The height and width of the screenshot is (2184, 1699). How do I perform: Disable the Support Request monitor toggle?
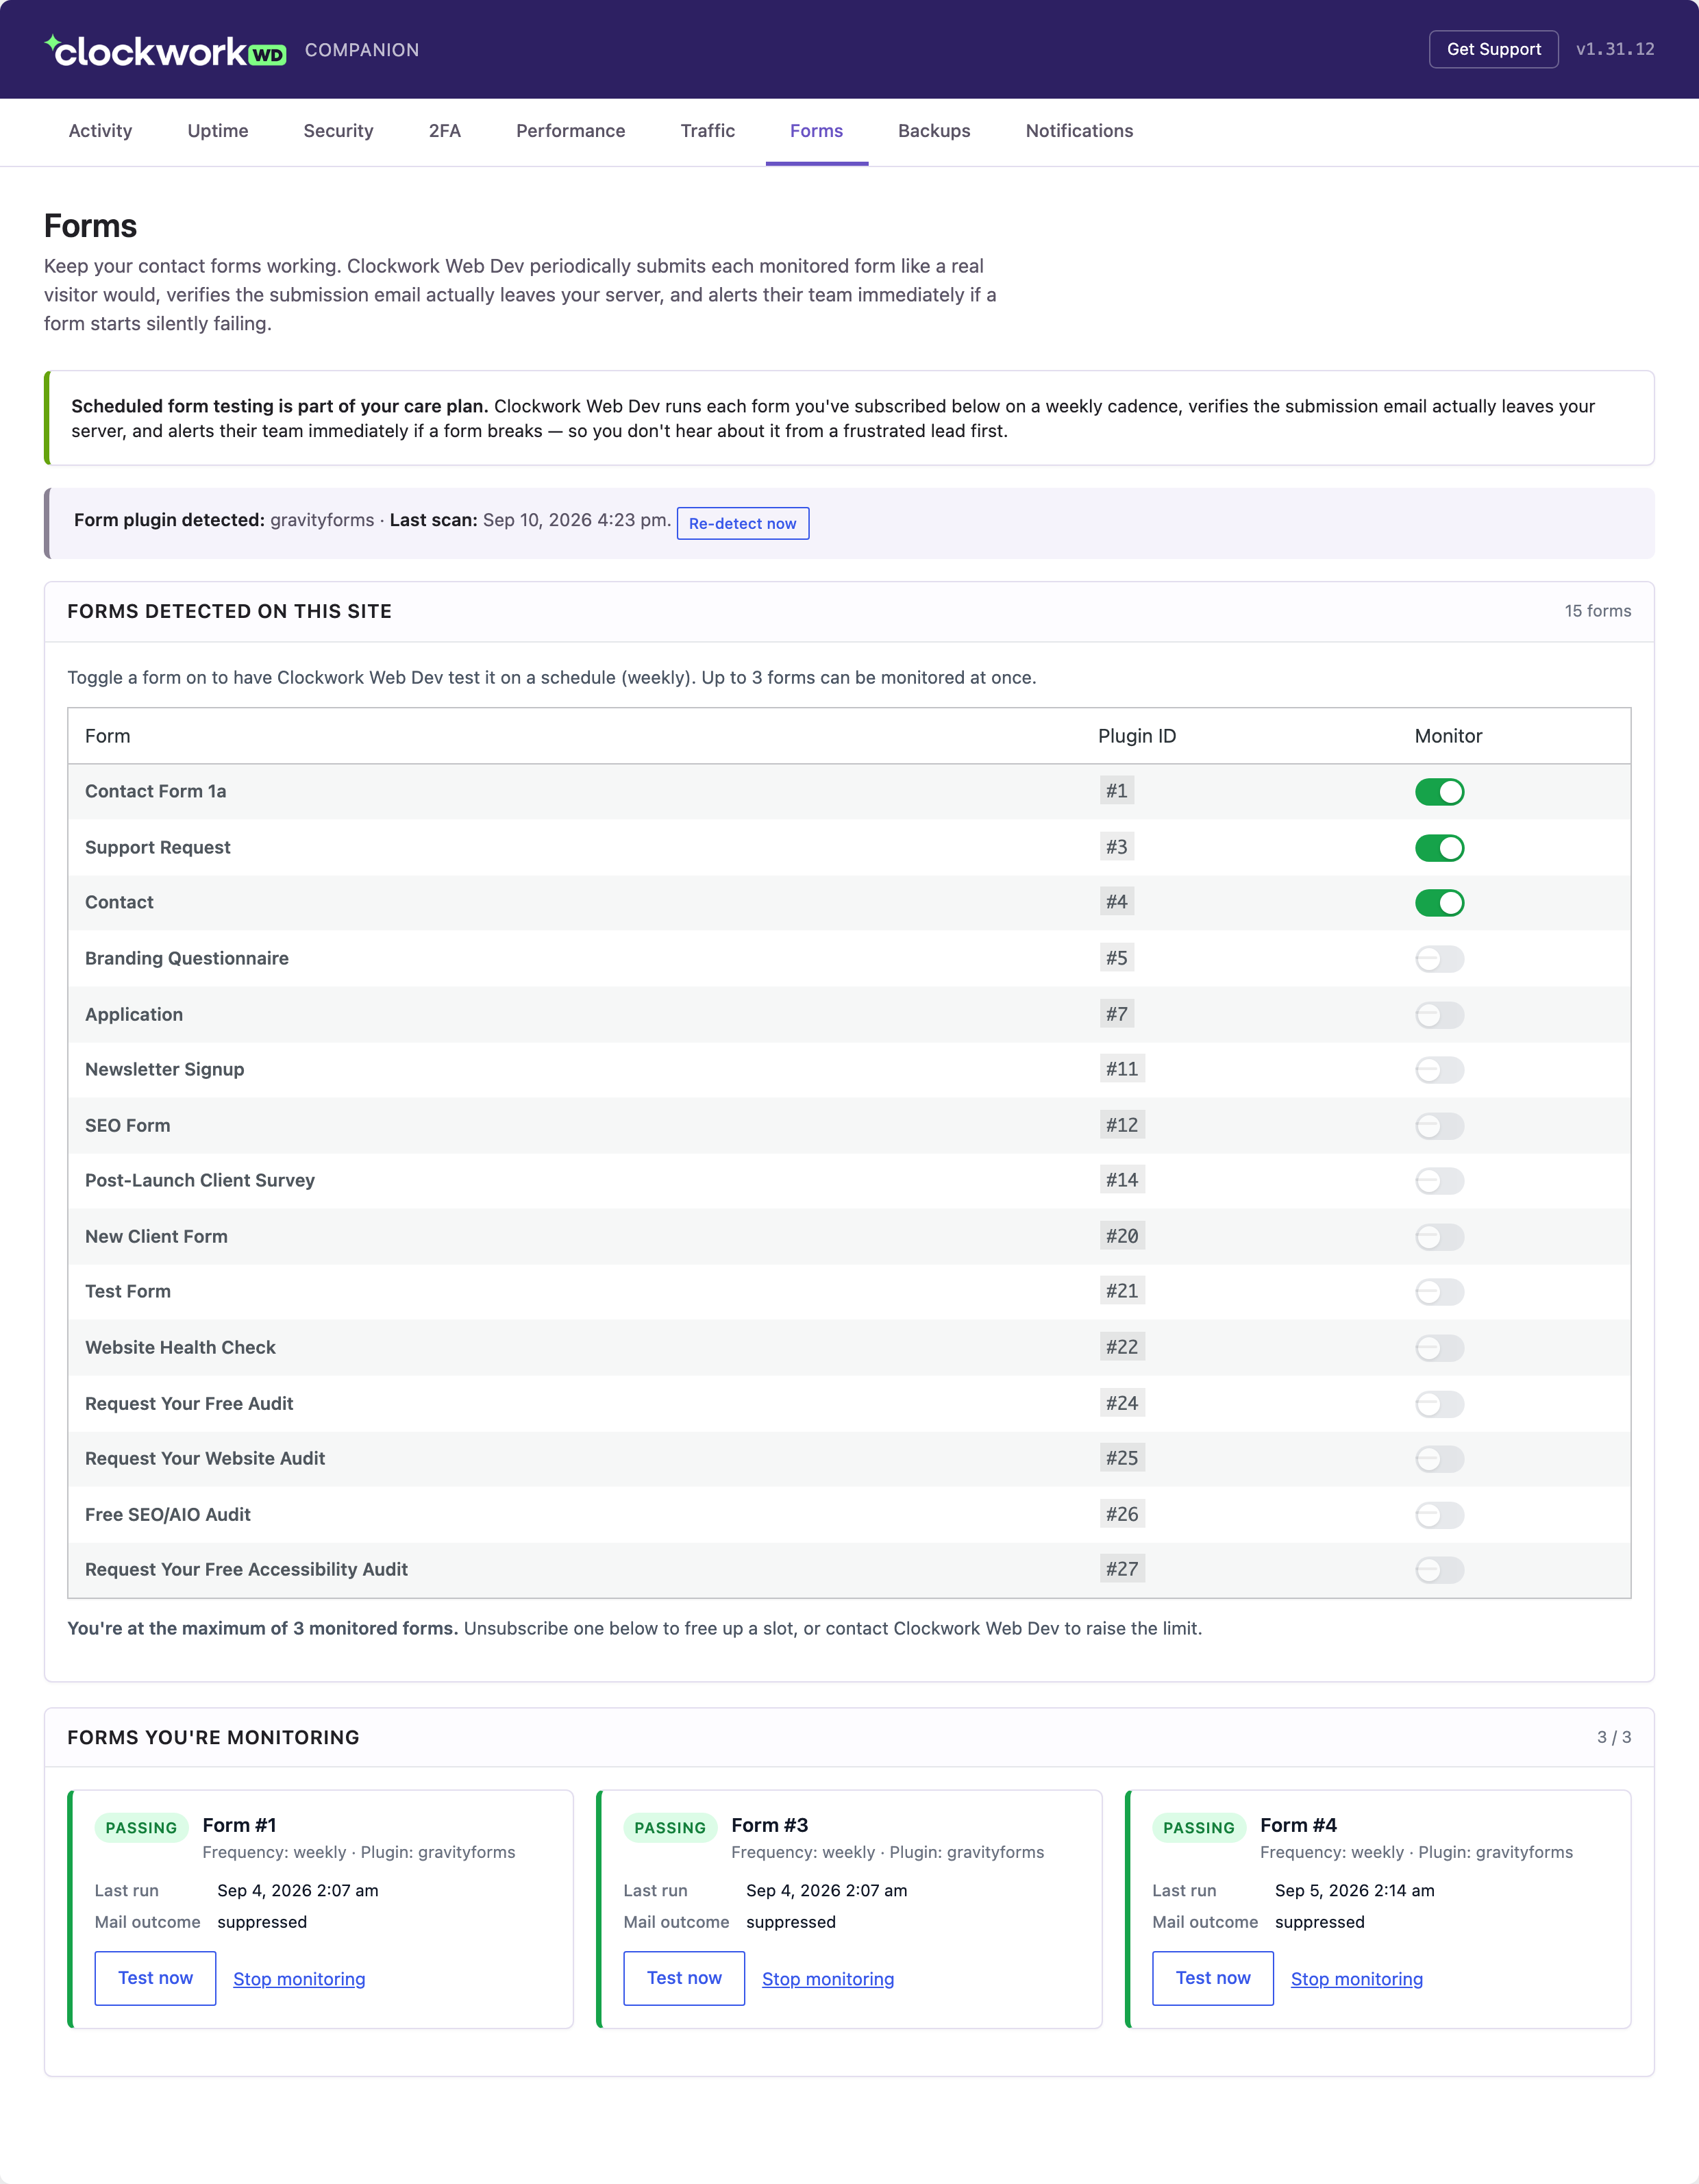pyautogui.click(x=1439, y=848)
